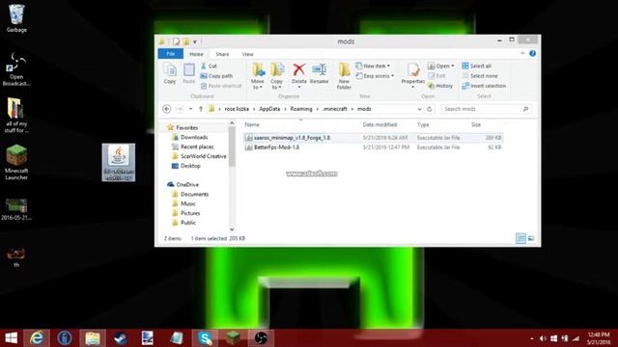Switch to the View ribbon tab
This screenshot has height=347, width=618.
(x=247, y=54)
